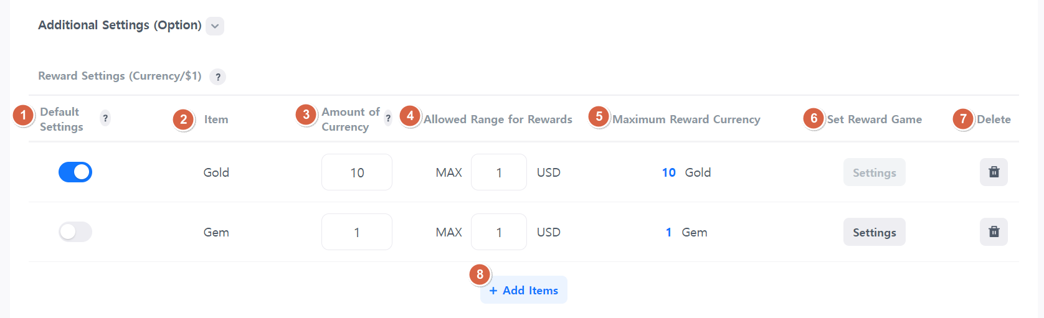Click the disabled Settings button for Gold
The image size is (1044, 318).
(x=874, y=172)
